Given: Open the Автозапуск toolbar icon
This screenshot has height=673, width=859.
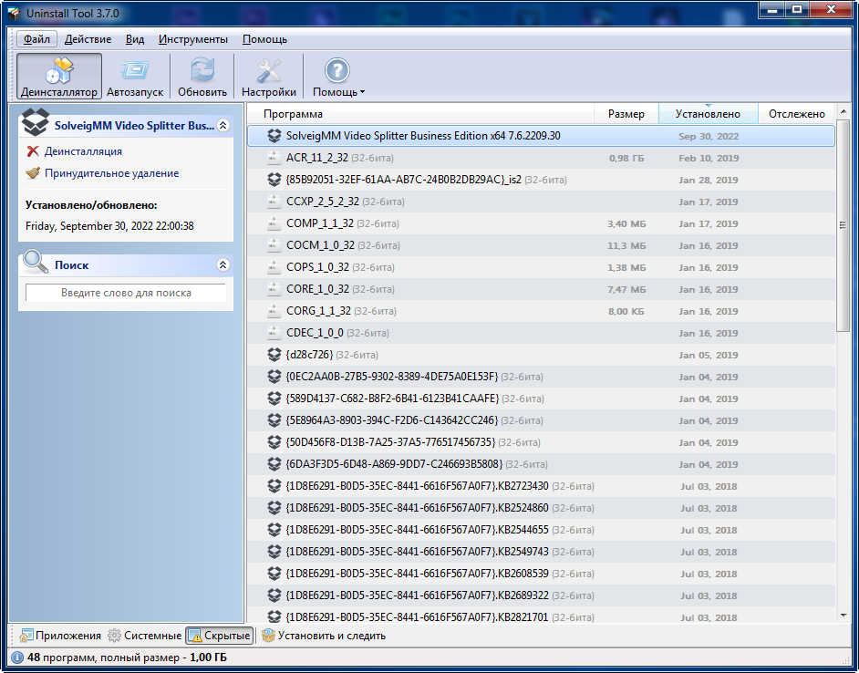Looking at the screenshot, I should (135, 71).
